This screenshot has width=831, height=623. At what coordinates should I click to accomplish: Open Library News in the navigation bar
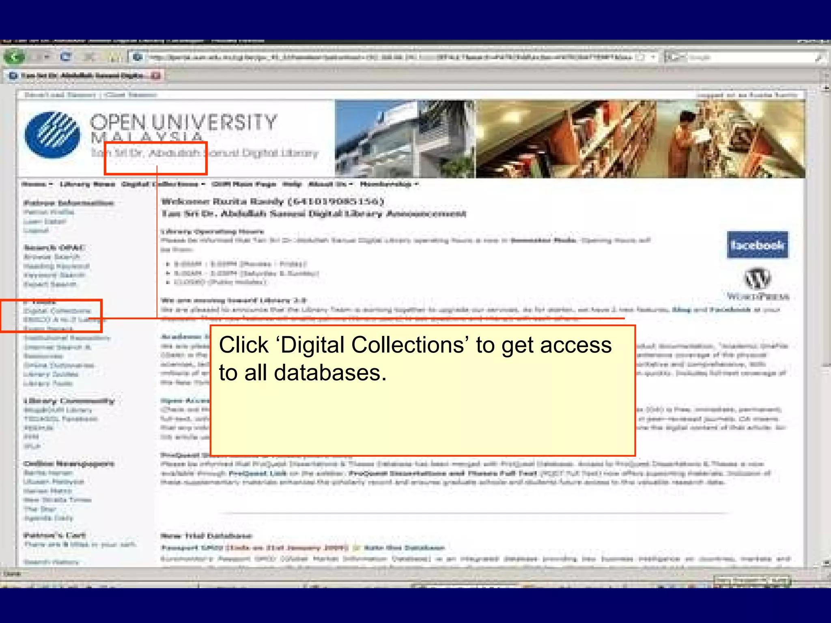coord(87,185)
